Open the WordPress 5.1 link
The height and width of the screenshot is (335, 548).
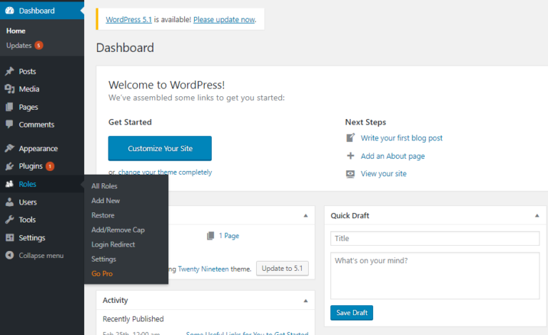coord(128,19)
